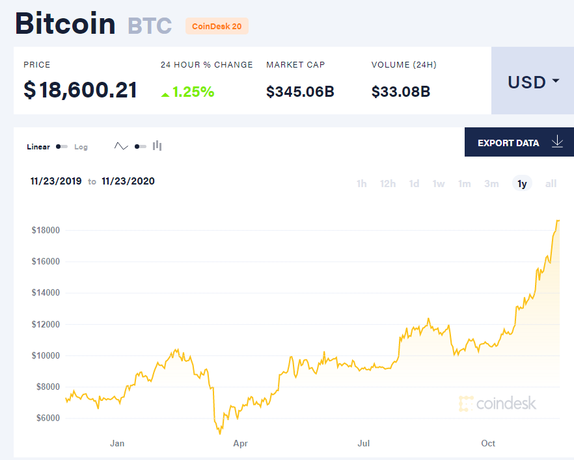Screen dimensions: 574x460
Task: Click the Log scale label
Action: (81, 147)
